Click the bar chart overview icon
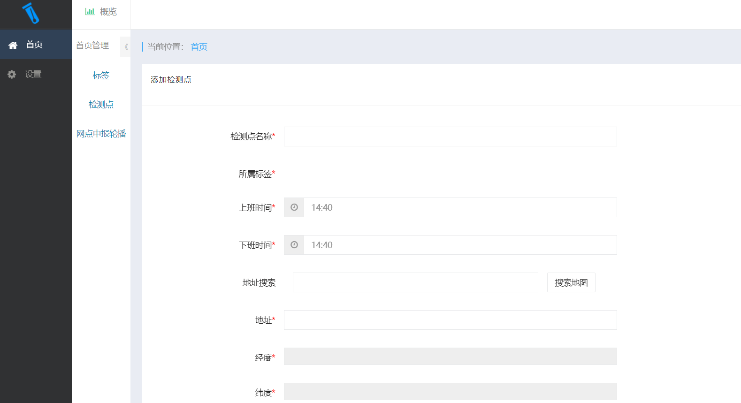Viewport: 741px width, 403px height. click(90, 12)
